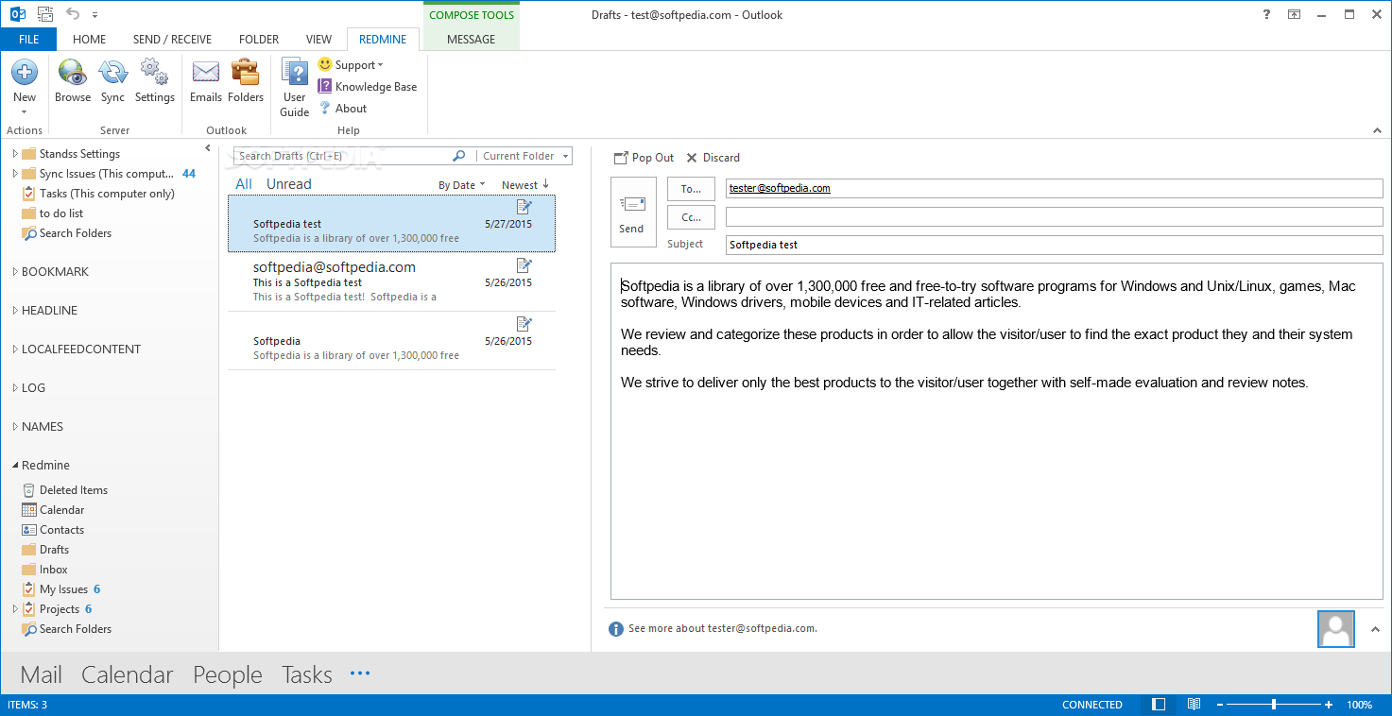The height and width of the screenshot is (716, 1392).
Task: Open the Knowledge Base help item
Action: click(x=368, y=87)
